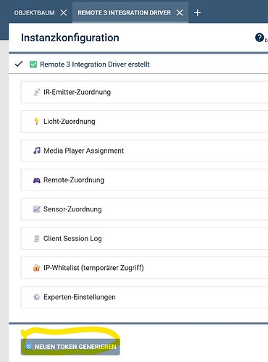This screenshot has height=362, width=268.
Task: Expand IP-Whitelist (temporärer Zugriff) panel
Action: 144,268
